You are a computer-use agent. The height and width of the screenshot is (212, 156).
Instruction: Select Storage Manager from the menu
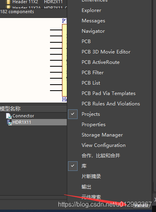tap(102, 135)
